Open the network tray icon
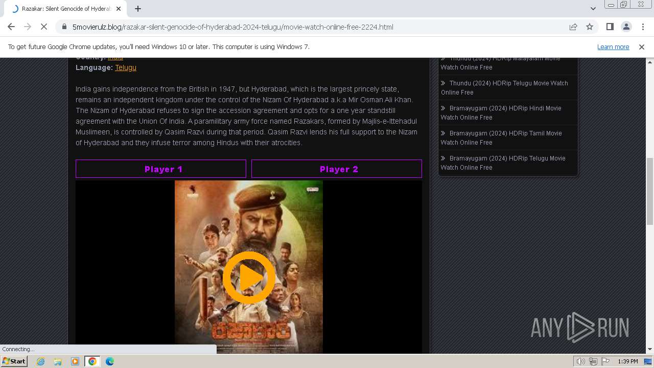This screenshot has width=654, height=368. (593, 361)
